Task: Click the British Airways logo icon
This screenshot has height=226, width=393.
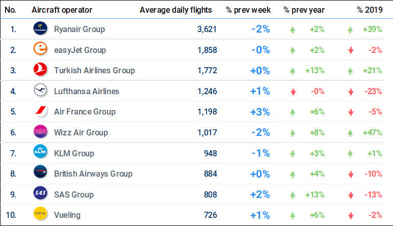Action: (x=40, y=174)
